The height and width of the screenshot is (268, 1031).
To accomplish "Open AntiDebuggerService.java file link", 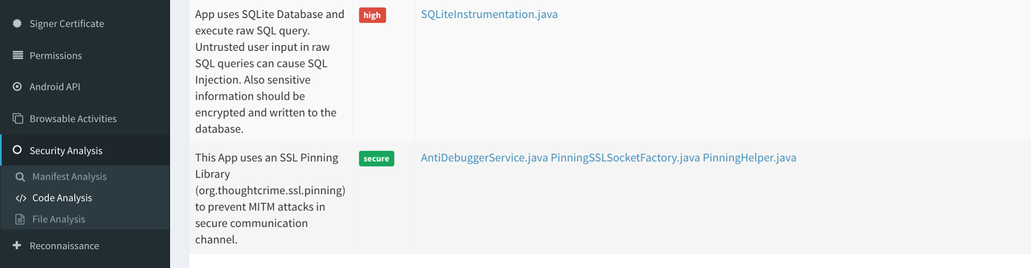I will (x=484, y=158).
